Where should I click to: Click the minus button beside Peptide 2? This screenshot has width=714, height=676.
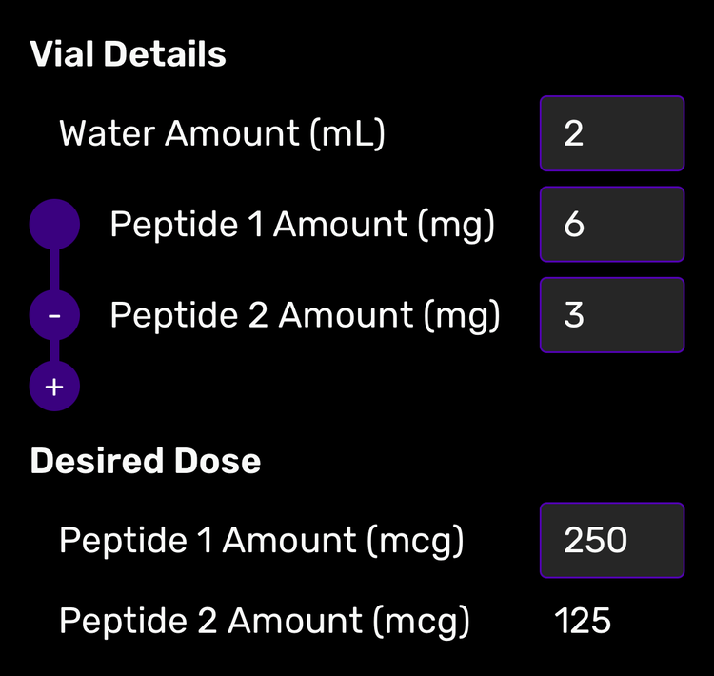(x=54, y=316)
